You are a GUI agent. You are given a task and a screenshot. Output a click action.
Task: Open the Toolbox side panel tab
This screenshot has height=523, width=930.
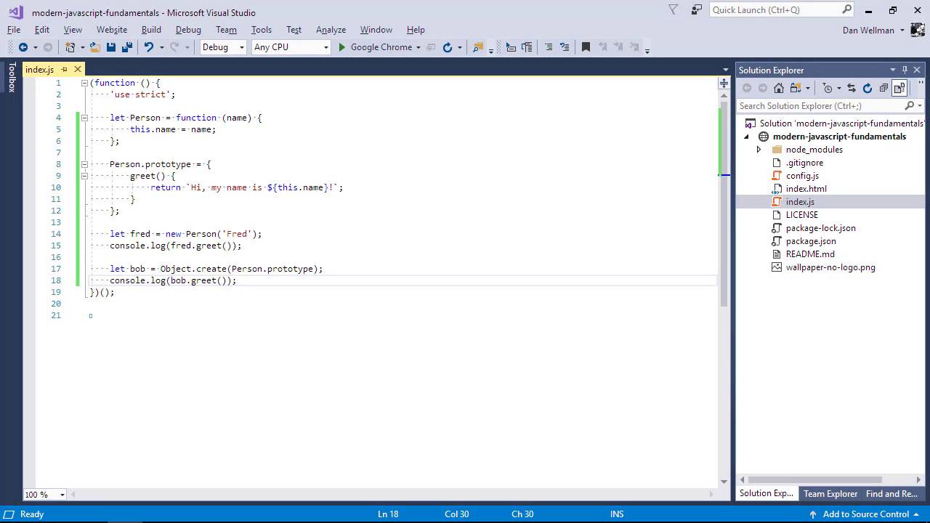tap(11, 77)
